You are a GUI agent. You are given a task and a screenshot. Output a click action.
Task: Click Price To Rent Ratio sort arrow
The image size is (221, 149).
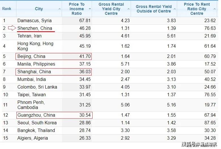(x=214, y=9)
